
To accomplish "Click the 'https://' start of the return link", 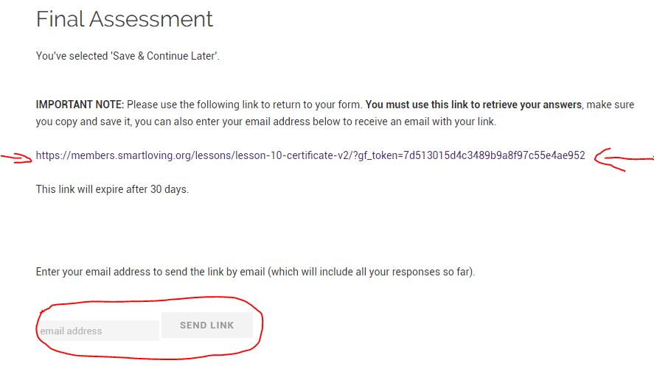I will point(53,155).
